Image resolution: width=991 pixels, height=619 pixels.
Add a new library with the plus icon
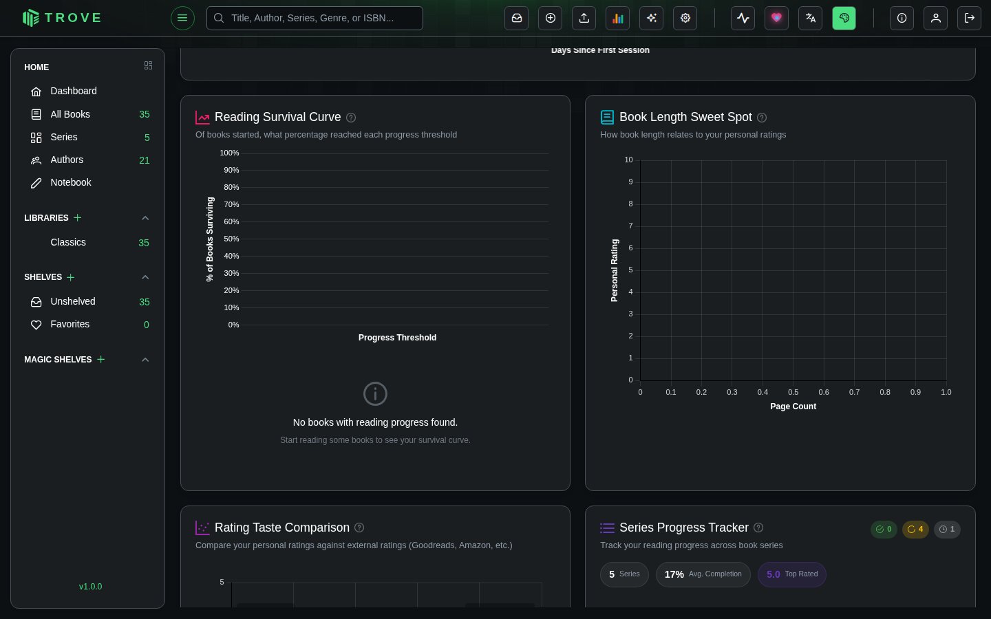click(78, 217)
